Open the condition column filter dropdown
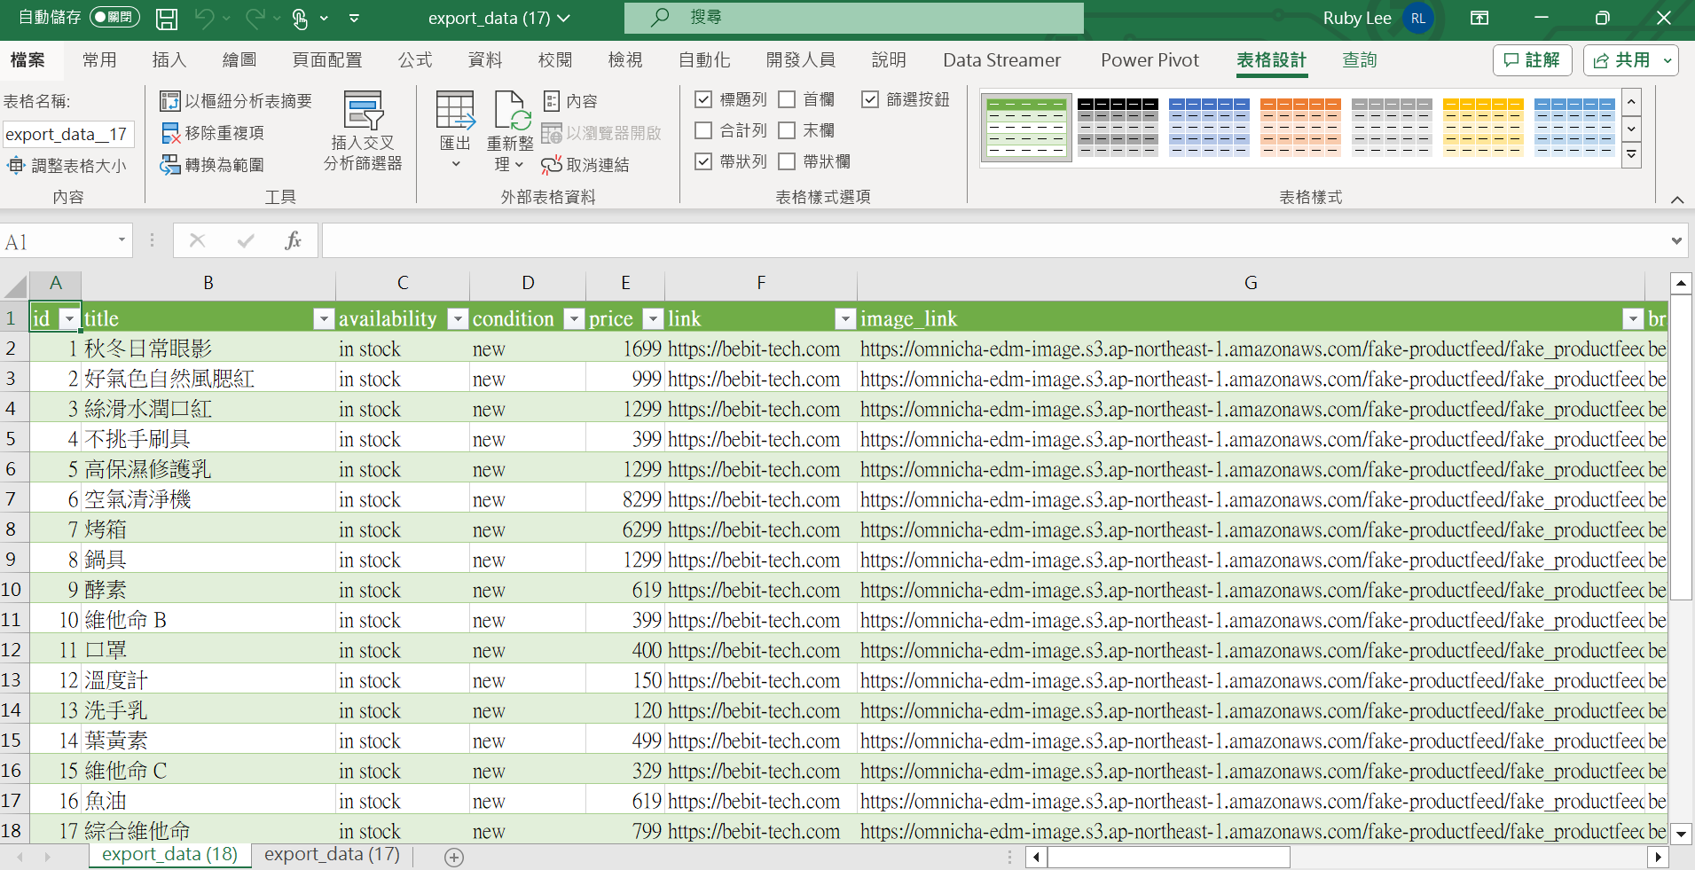Screen dimensions: 1695x870 click(x=574, y=318)
